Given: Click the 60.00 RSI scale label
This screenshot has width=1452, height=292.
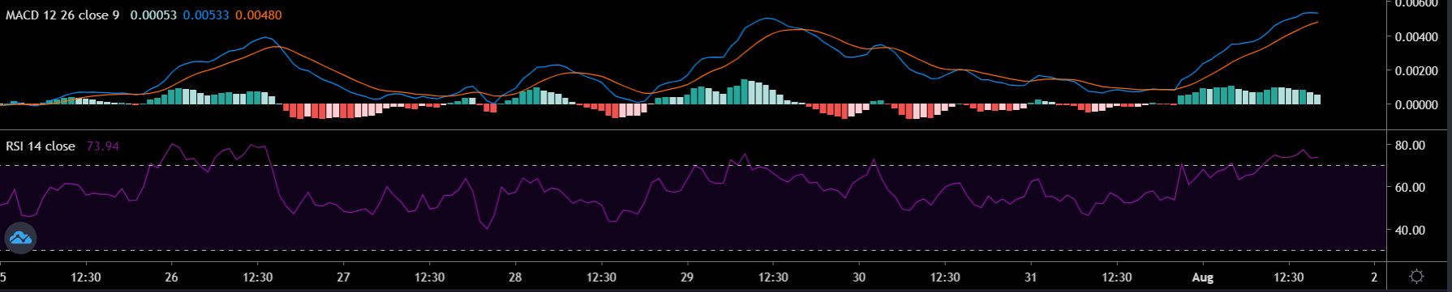Looking at the screenshot, I should pyautogui.click(x=1411, y=188).
